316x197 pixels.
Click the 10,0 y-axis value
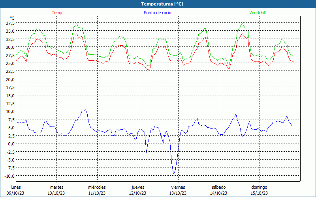(10, 112)
